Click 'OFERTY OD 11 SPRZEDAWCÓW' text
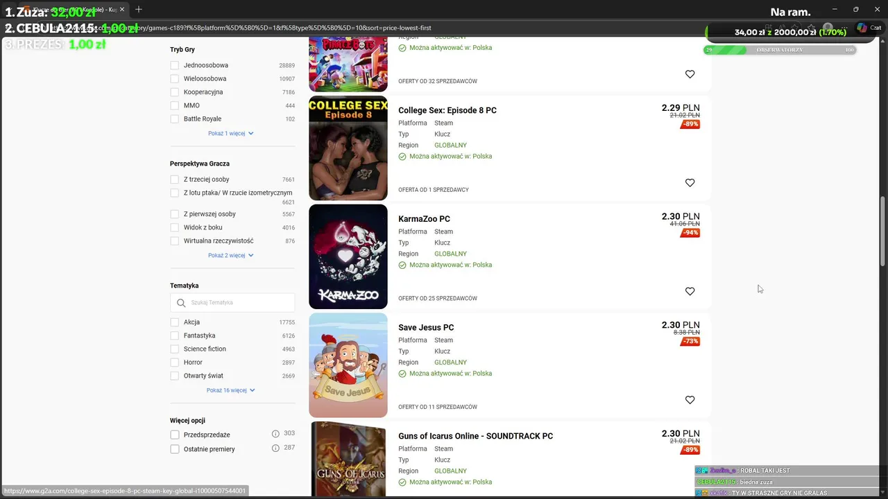 [438, 407]
